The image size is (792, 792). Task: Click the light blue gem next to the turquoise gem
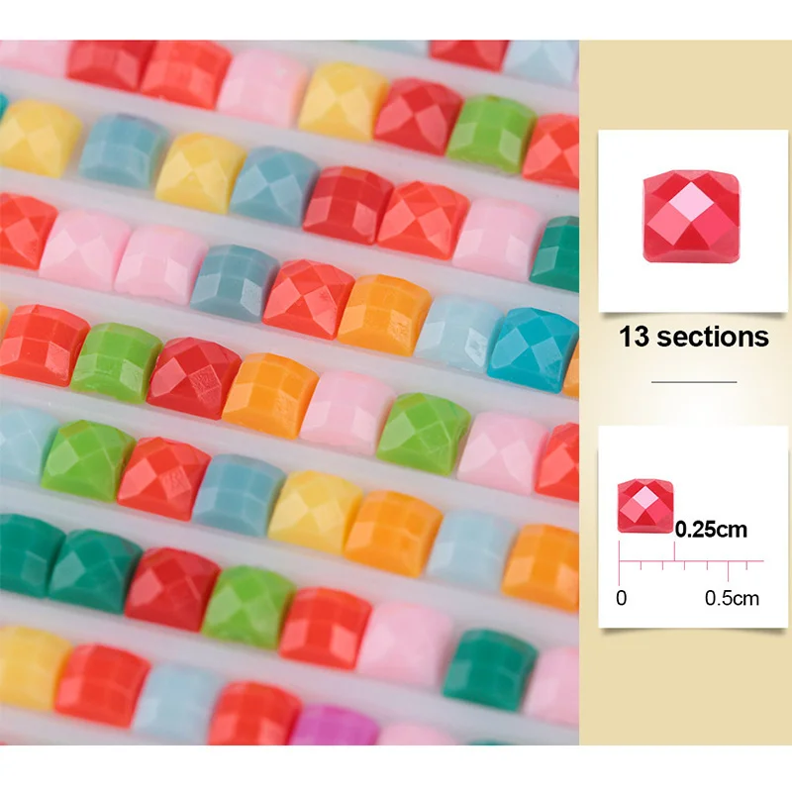click(457, 334)
